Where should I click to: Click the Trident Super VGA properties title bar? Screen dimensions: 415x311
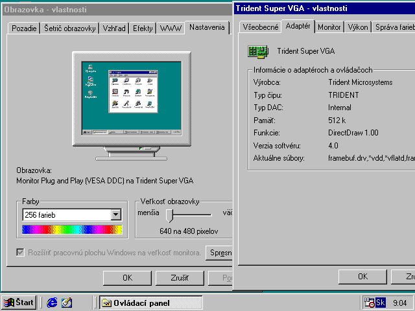pyautogui.click(x=324, y=8)
